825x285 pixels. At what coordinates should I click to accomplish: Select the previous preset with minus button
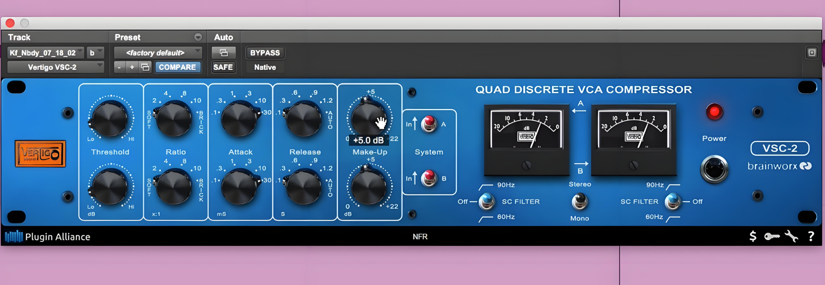pos(119,67)
